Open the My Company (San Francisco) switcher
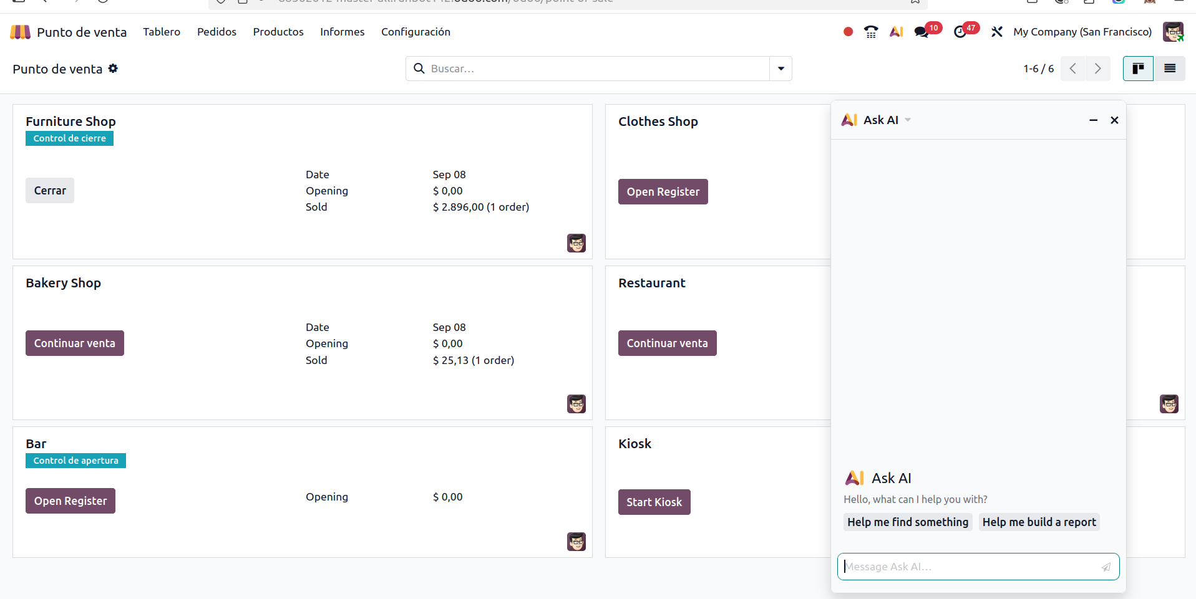Viewport: 1196px width, 599px height. 1082,32
